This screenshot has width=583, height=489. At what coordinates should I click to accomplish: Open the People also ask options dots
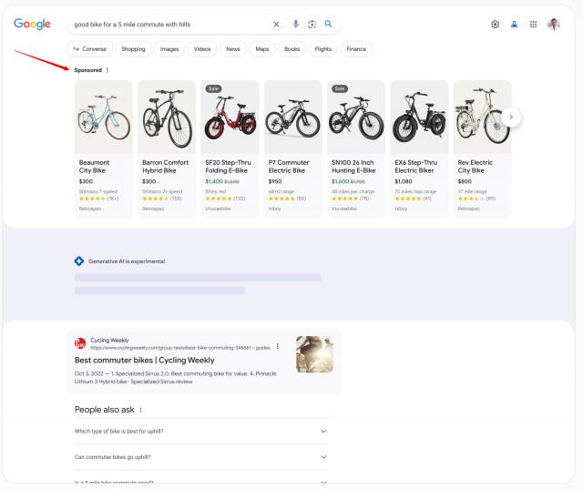click(x=141, y=410)
